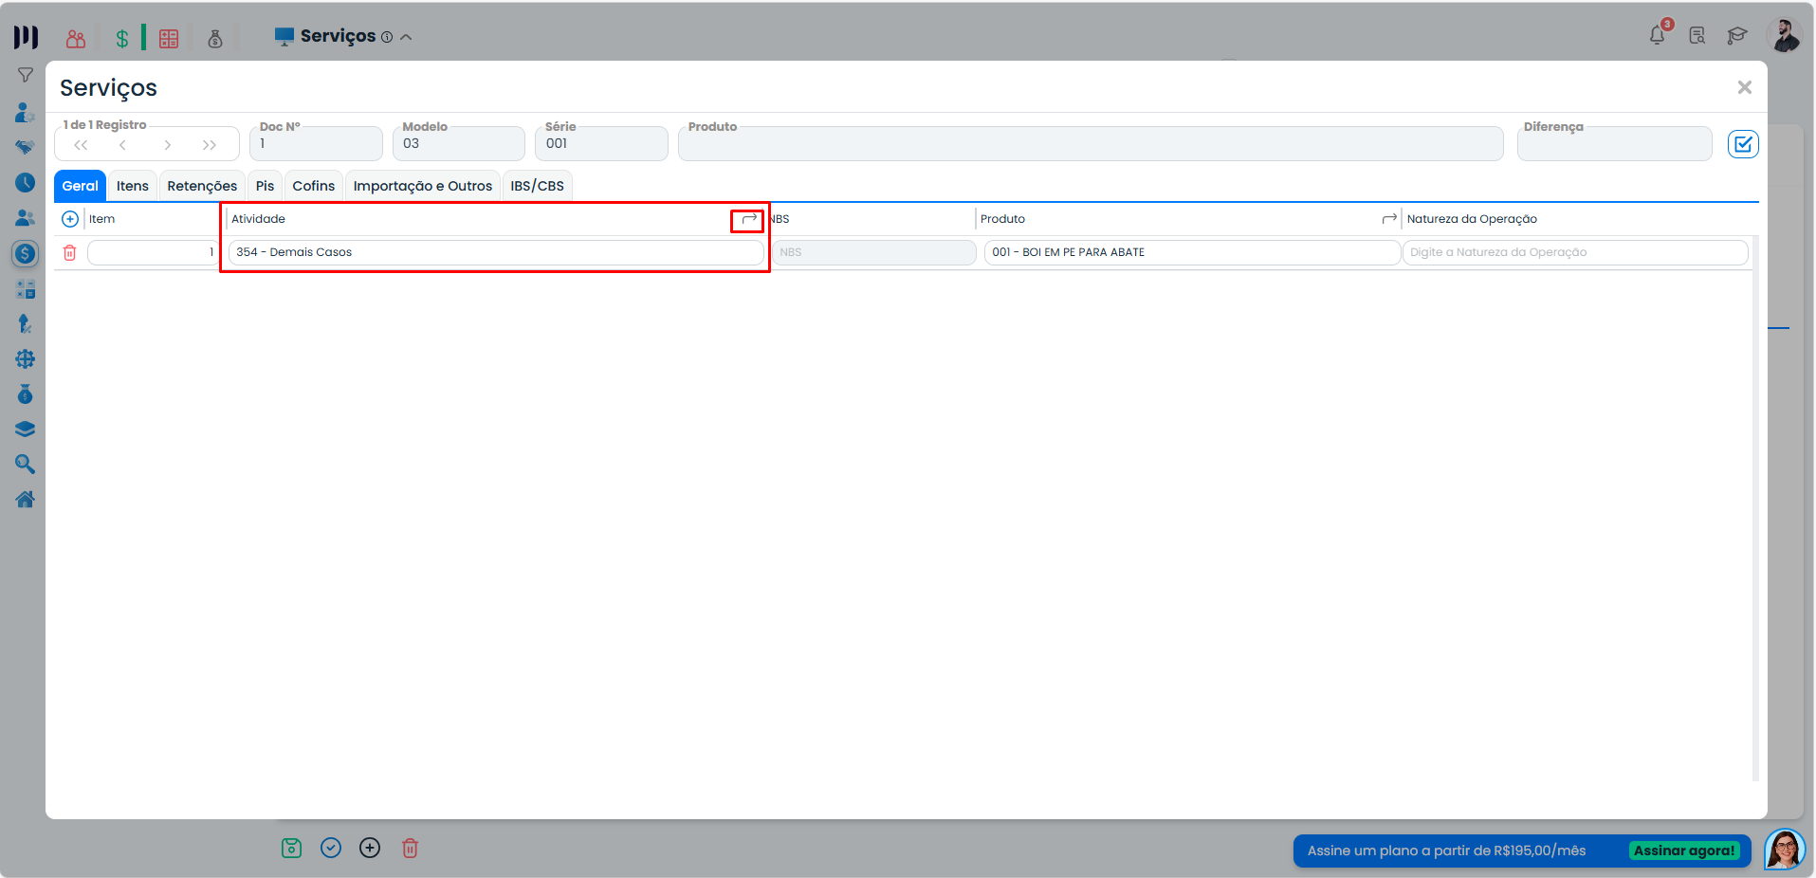Click the Modelo field showing 03
This screenshot has height=878, width=1816.
(x=459, y=144)
